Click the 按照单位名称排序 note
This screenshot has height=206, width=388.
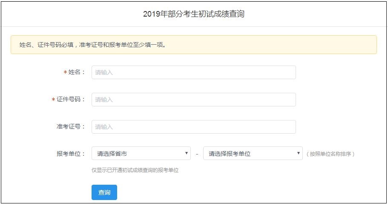click(330, 154)
